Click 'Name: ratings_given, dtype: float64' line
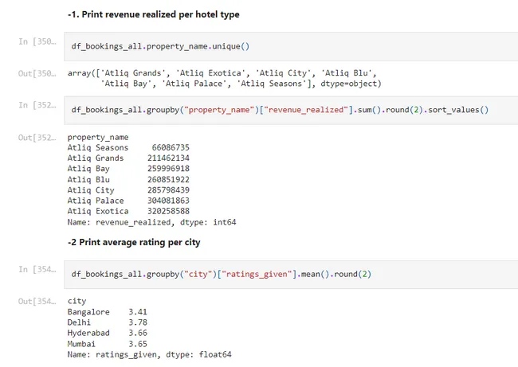Screen dimensions: 518x367 [x=149, y=355]
